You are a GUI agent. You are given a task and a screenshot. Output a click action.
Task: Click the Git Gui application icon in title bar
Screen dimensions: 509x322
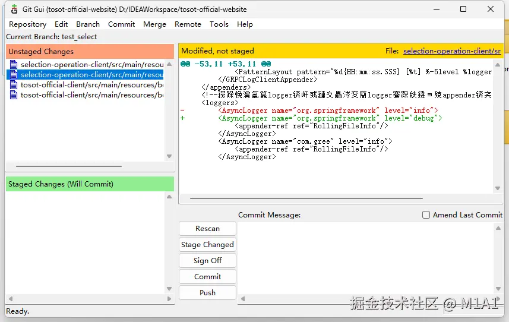(14, 9)
